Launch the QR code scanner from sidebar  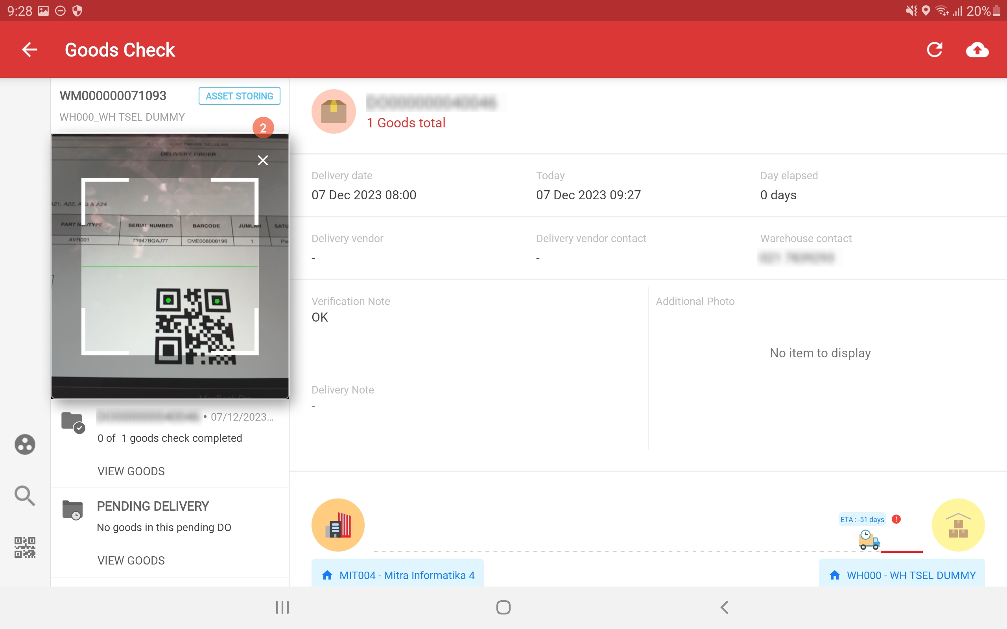[x=25, y=547]
